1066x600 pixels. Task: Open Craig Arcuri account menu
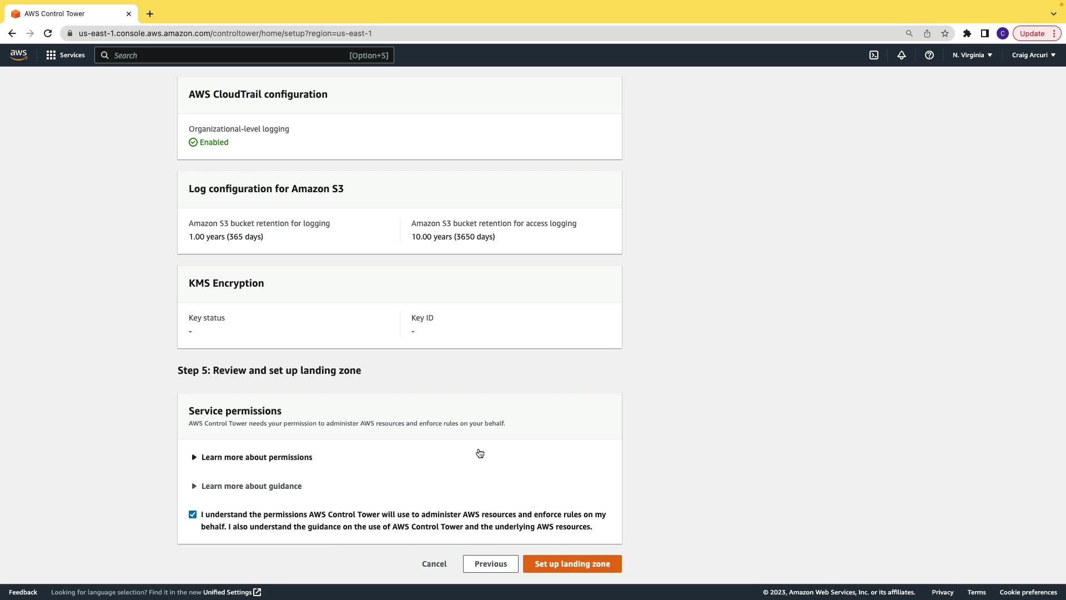[1033, 55]
